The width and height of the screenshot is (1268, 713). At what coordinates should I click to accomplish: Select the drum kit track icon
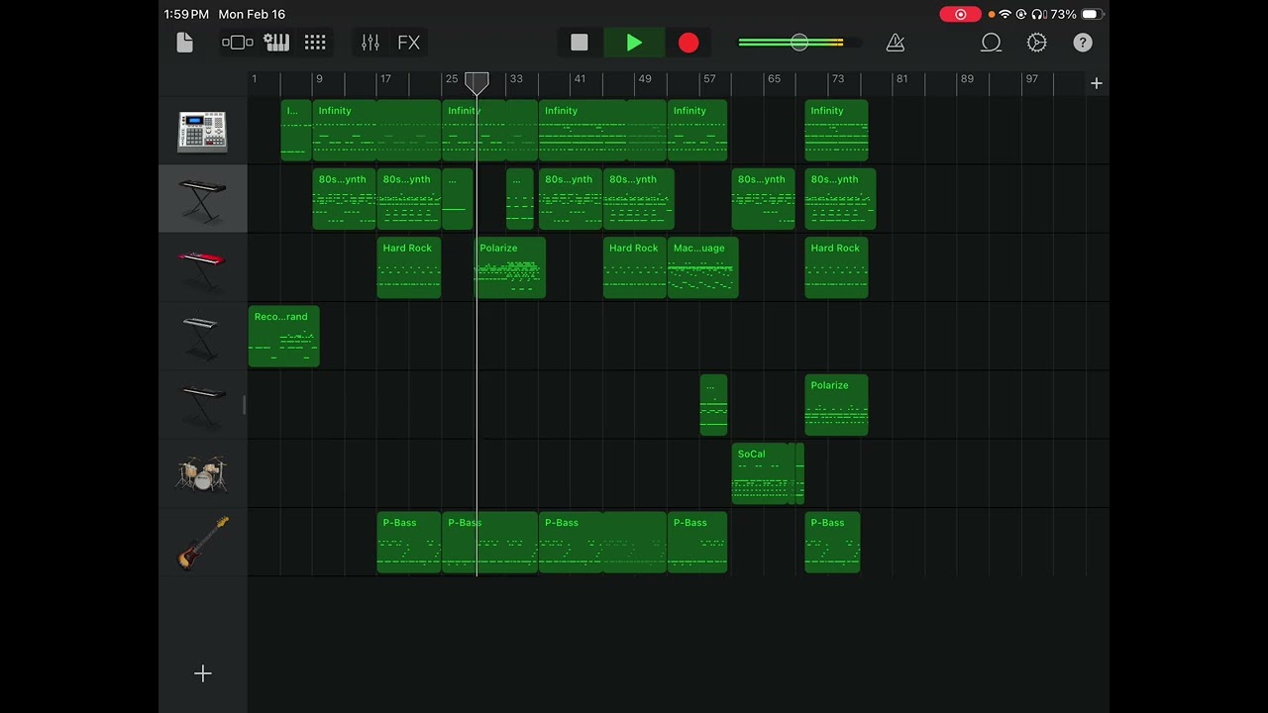click(202, 474)
